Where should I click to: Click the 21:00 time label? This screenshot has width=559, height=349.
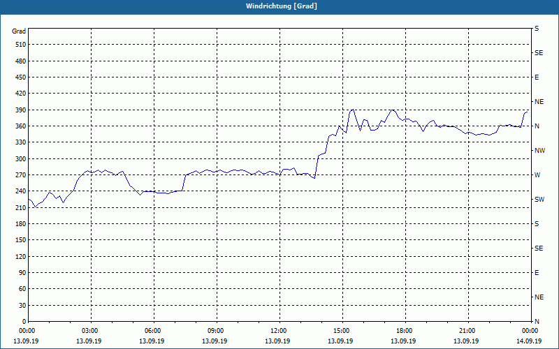[x=467, y=331]
